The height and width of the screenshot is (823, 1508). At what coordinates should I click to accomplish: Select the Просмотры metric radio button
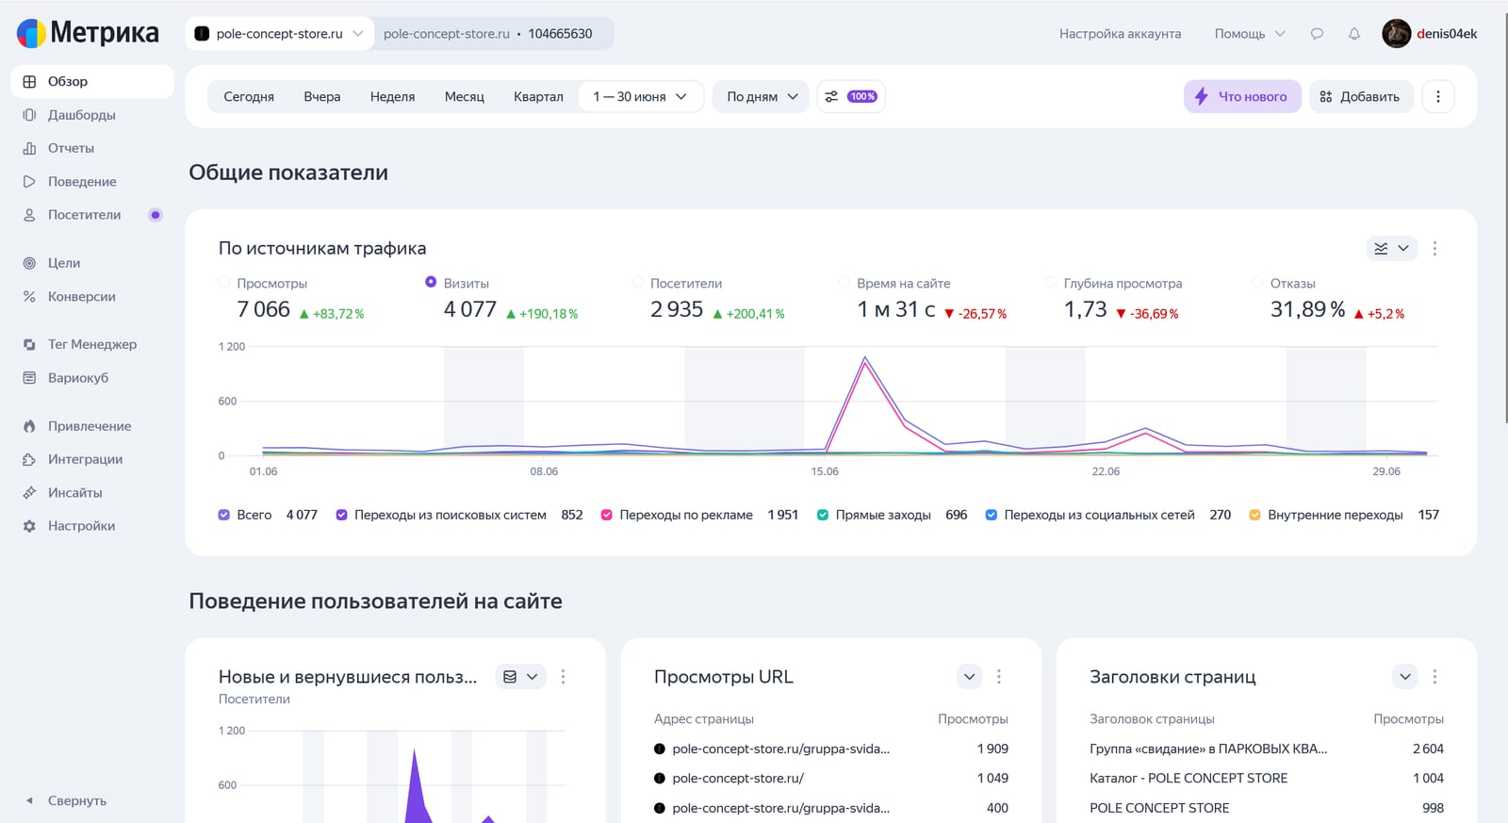pos(224,282)
